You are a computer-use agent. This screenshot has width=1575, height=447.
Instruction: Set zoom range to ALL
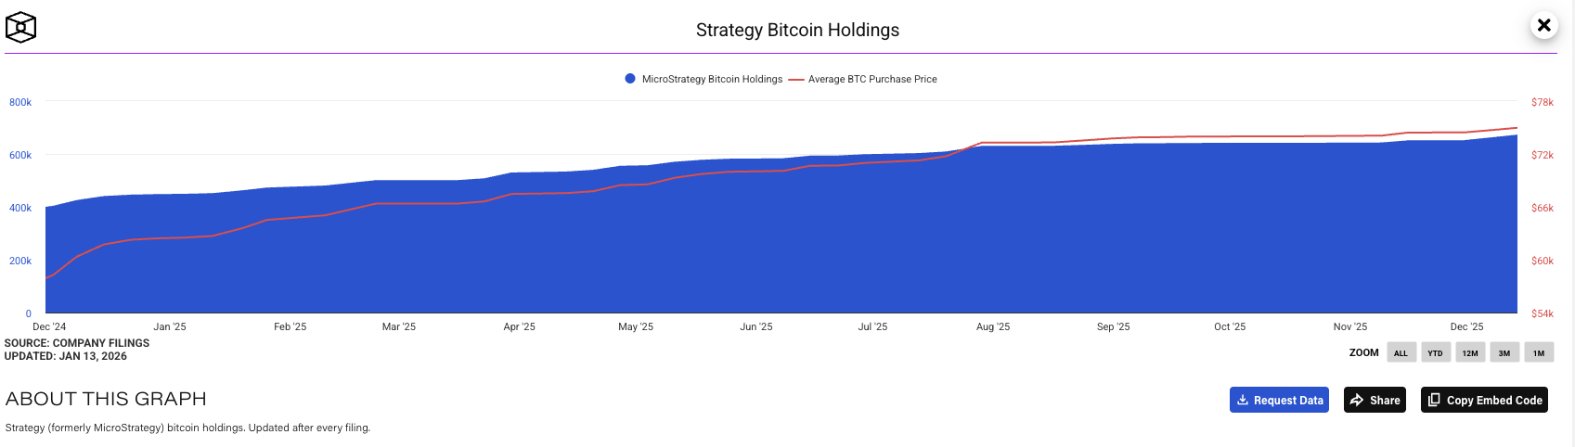click(x=1401, y=352)
